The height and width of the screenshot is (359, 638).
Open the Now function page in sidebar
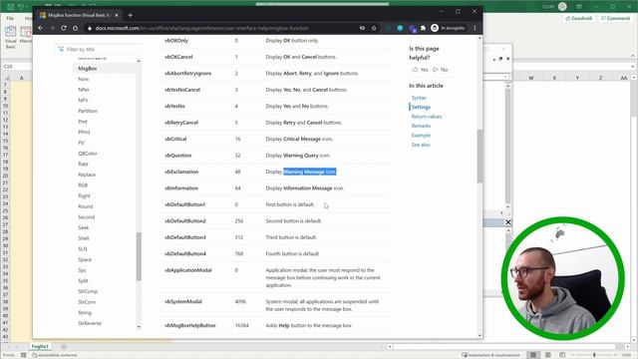(83, 79)
